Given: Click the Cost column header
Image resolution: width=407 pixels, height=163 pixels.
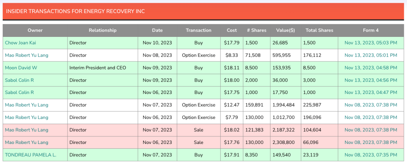Looking at the screenshot, I should (232, 30).
